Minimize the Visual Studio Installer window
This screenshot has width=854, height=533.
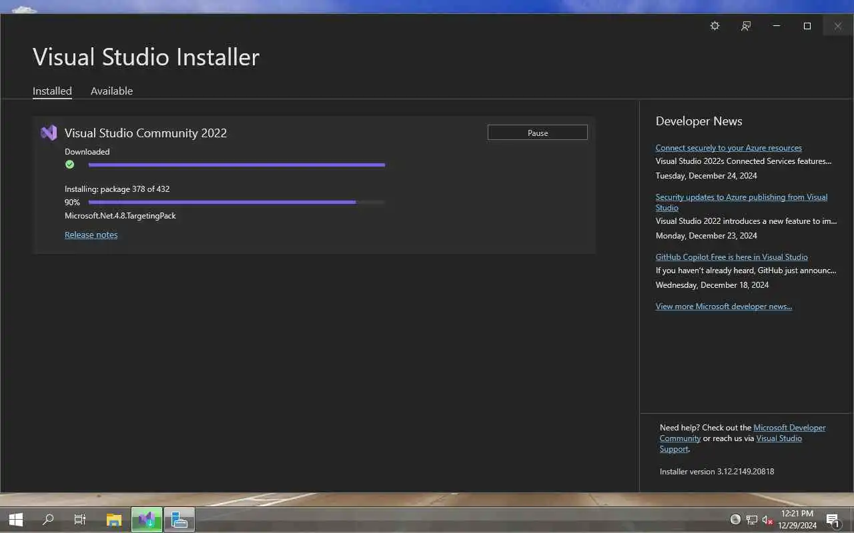point(776,26)
